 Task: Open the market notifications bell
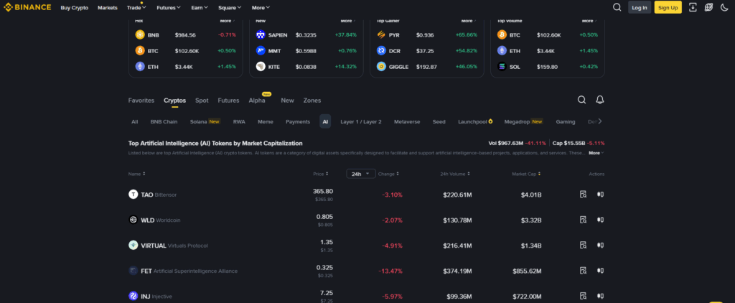coord(600,100)
